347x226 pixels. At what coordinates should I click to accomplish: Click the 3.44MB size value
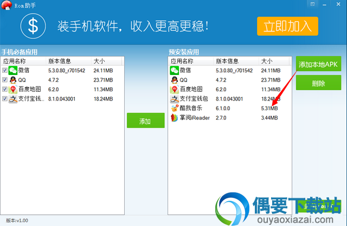click(269, 118)
